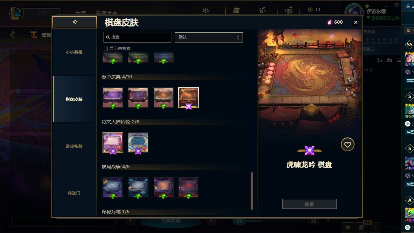Favorite 虎啸龙吟 棋盘 with heart icon
The image size is (414, 233).
click(x=348, y=145)
